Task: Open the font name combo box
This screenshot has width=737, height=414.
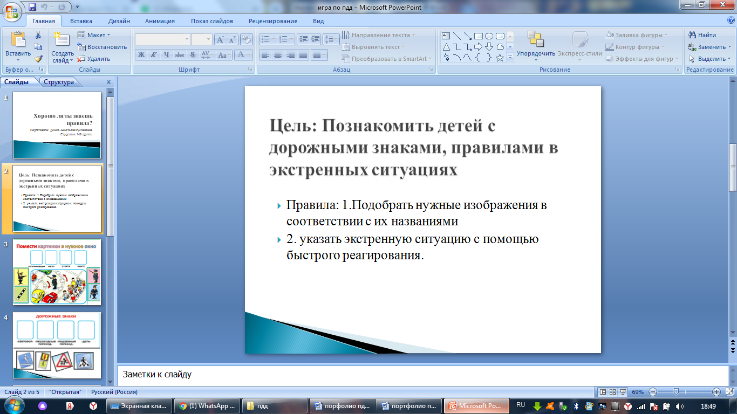Action: pos(162,39)
